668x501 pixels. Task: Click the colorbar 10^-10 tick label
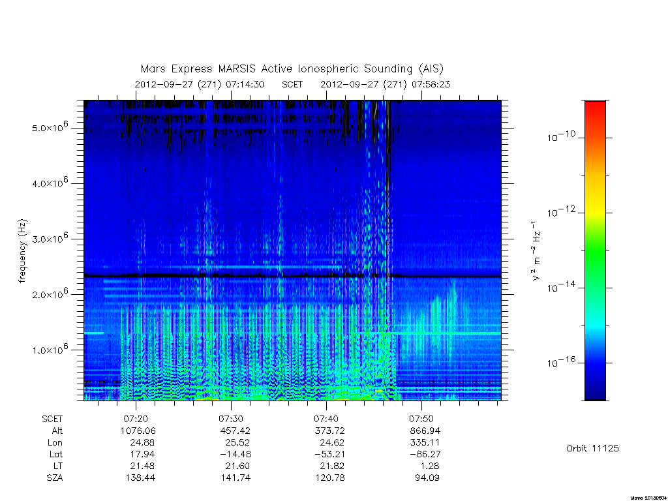pos(561,136)
